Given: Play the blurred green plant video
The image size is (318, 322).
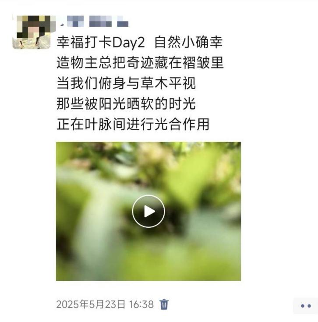Looking at the screenshot, I should tap(148, 211).
